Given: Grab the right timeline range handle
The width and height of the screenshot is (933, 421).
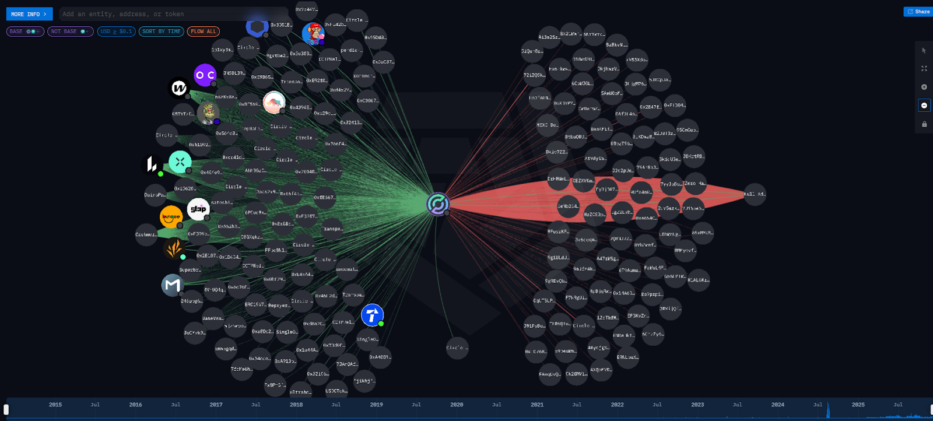Looking at the screenshot, I should (x=931, y=409).
